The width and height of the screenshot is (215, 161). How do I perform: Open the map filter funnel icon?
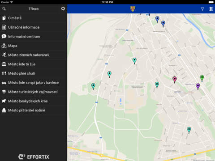coord(202,9)
